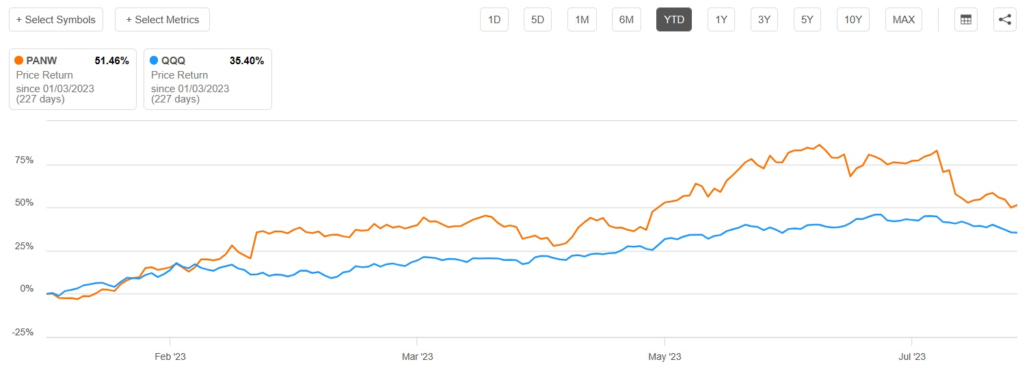This screenshot has height=377, width=1033.
Task: Click the blue QQQ color dot
Action: coord(154,61)
